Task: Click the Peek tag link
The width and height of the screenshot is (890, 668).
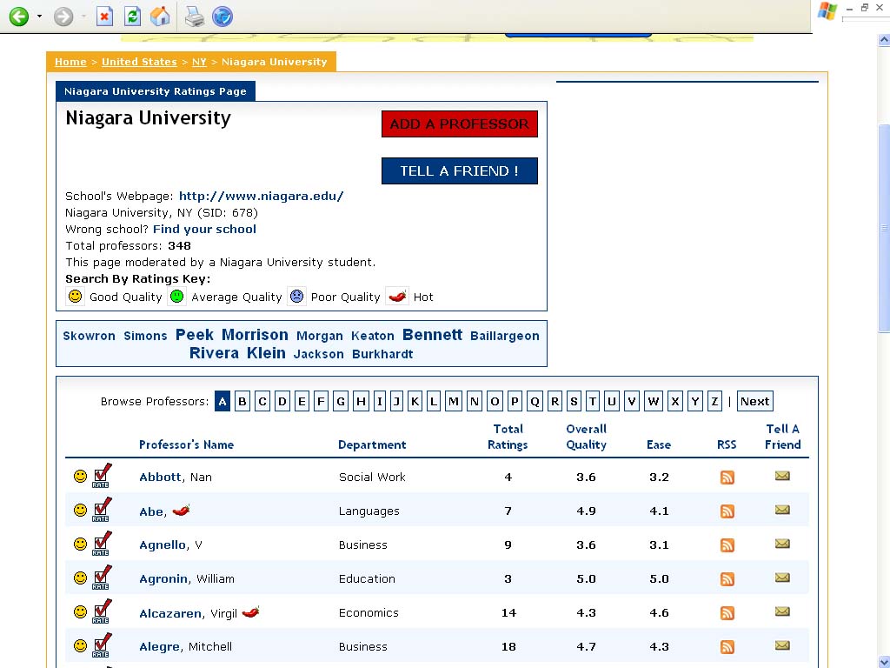Action: 195,335
